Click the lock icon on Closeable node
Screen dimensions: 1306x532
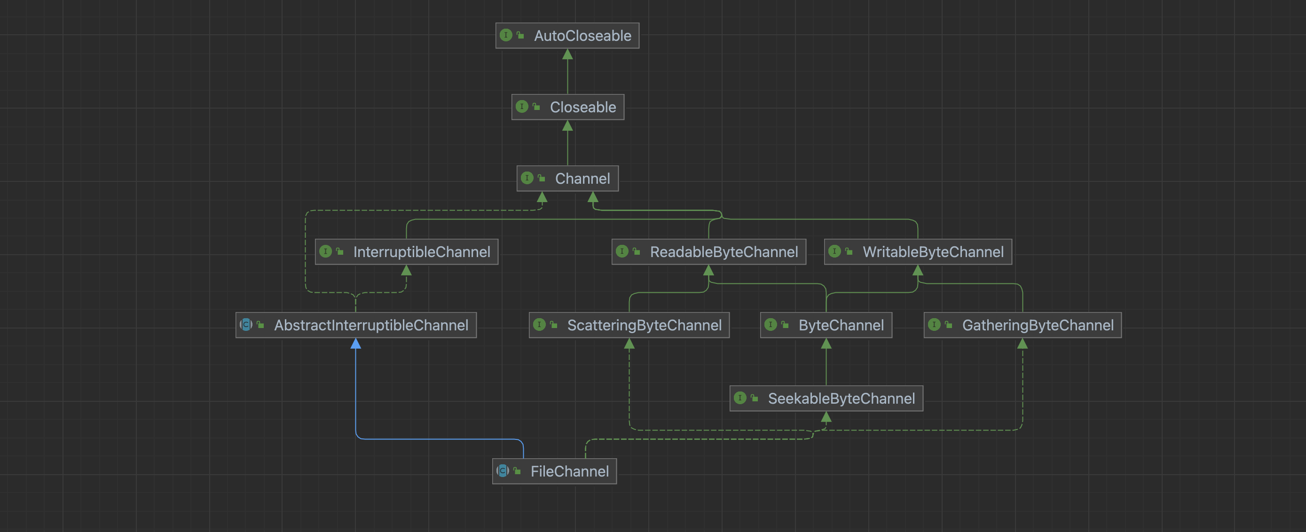[536, 106]
